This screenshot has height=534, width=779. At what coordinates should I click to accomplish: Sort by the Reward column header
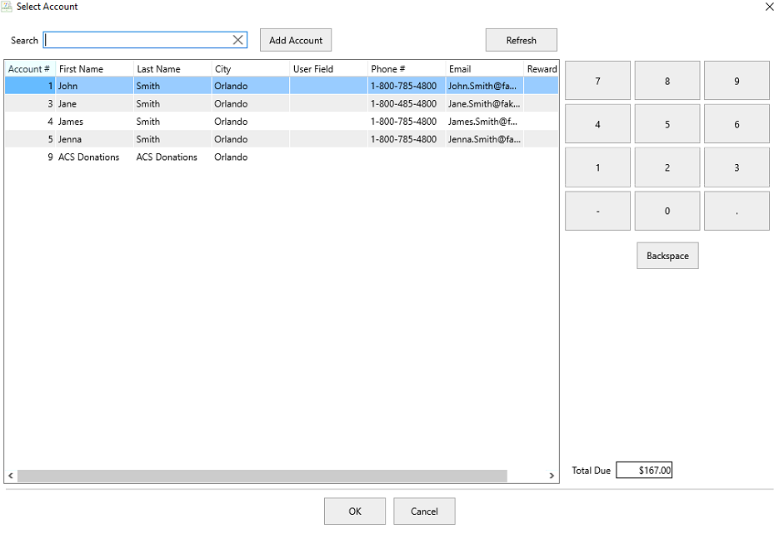[x=541, y=69]
